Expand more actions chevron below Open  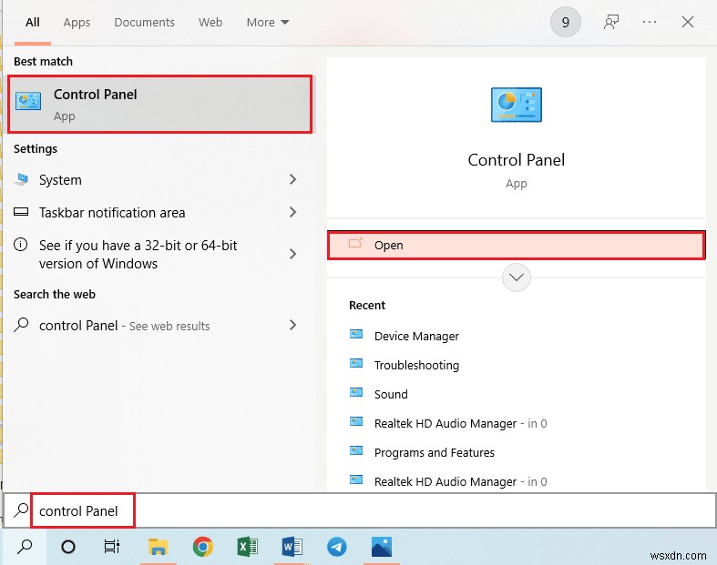517,277
